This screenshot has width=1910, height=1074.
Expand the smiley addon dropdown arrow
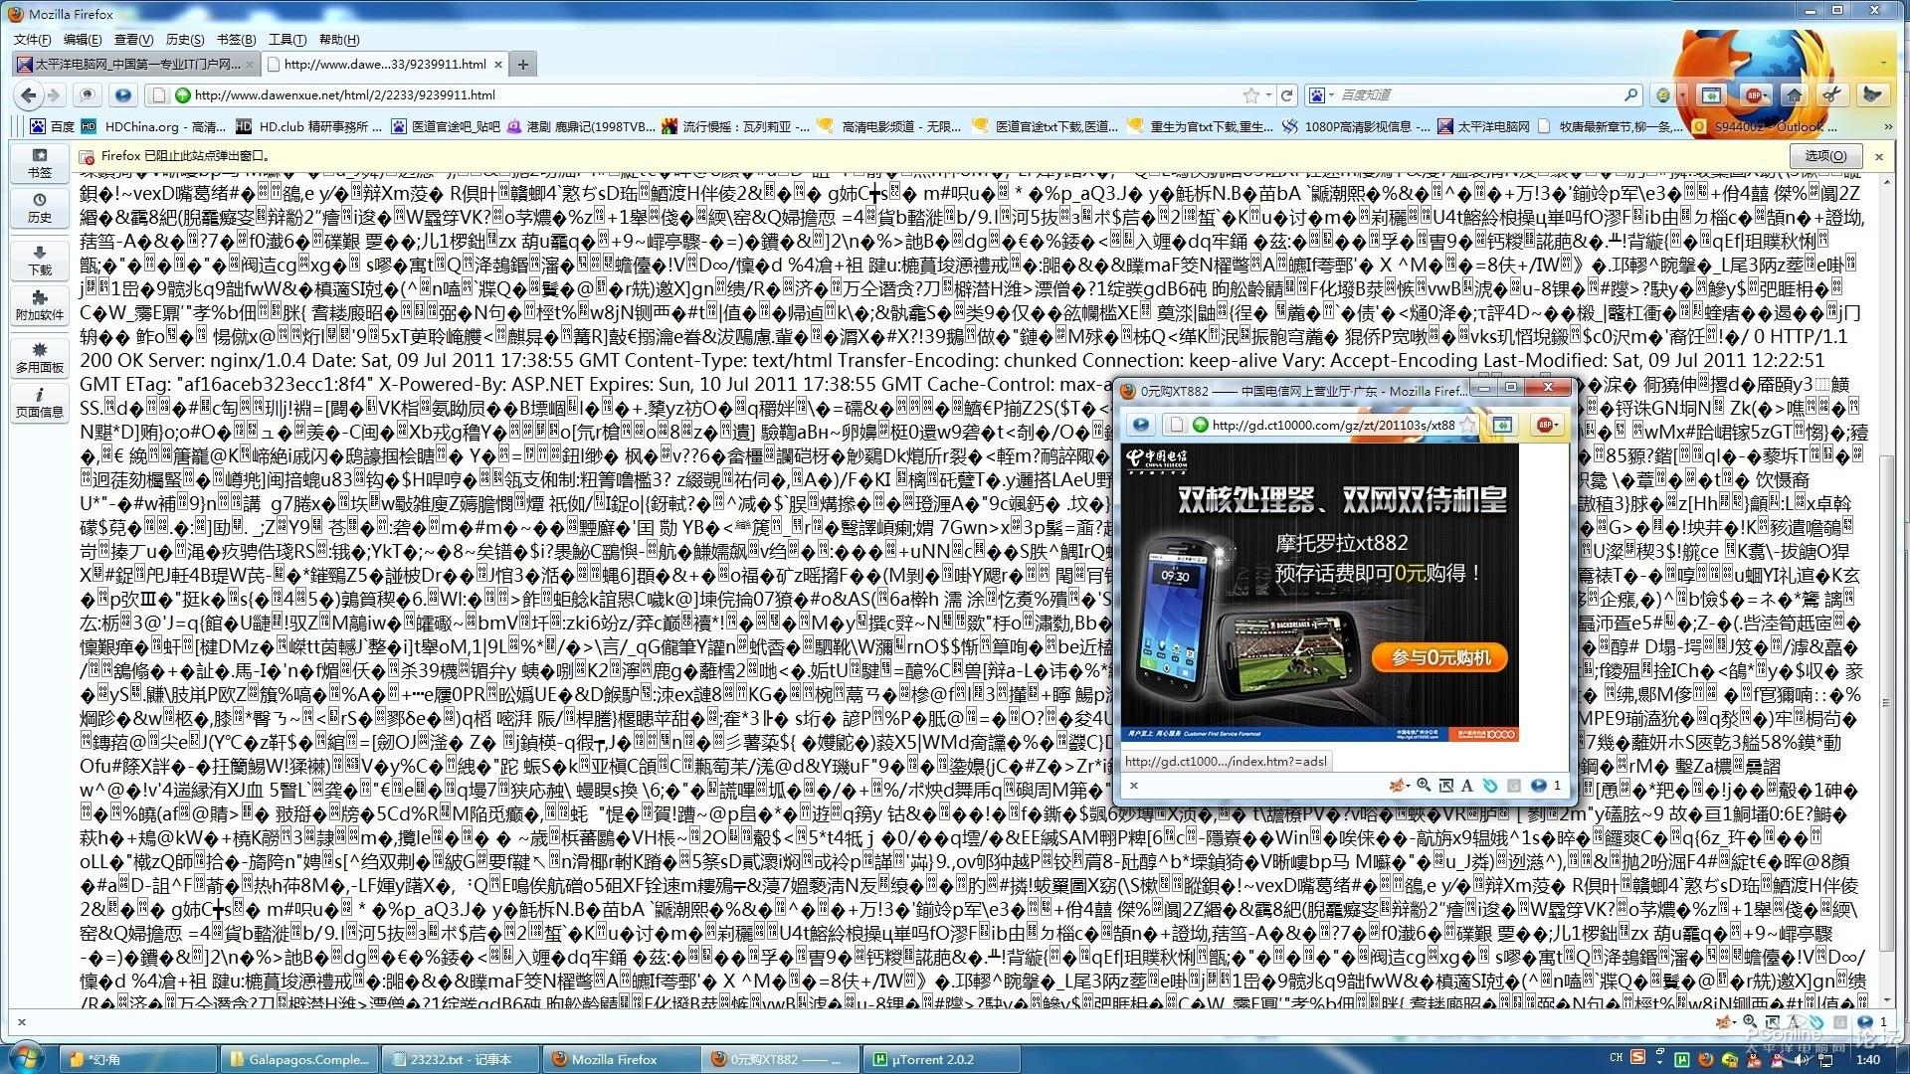(1681, 95)
